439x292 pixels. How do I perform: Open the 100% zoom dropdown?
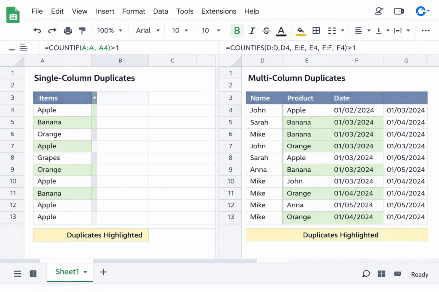[x=109, y=30]
